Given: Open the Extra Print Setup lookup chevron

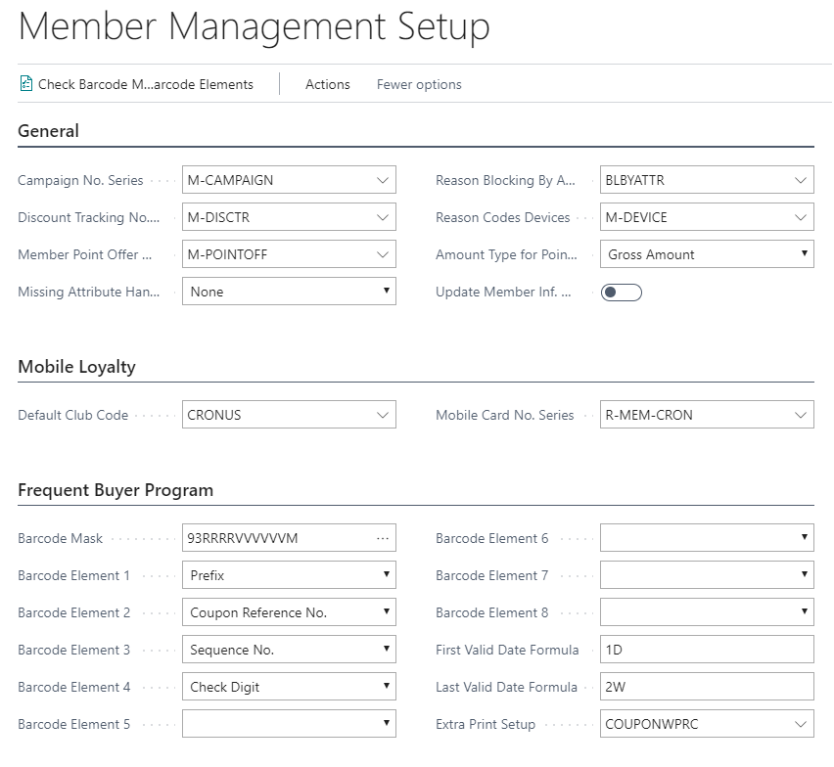Looking at the screenshot, I should point(801,724).
